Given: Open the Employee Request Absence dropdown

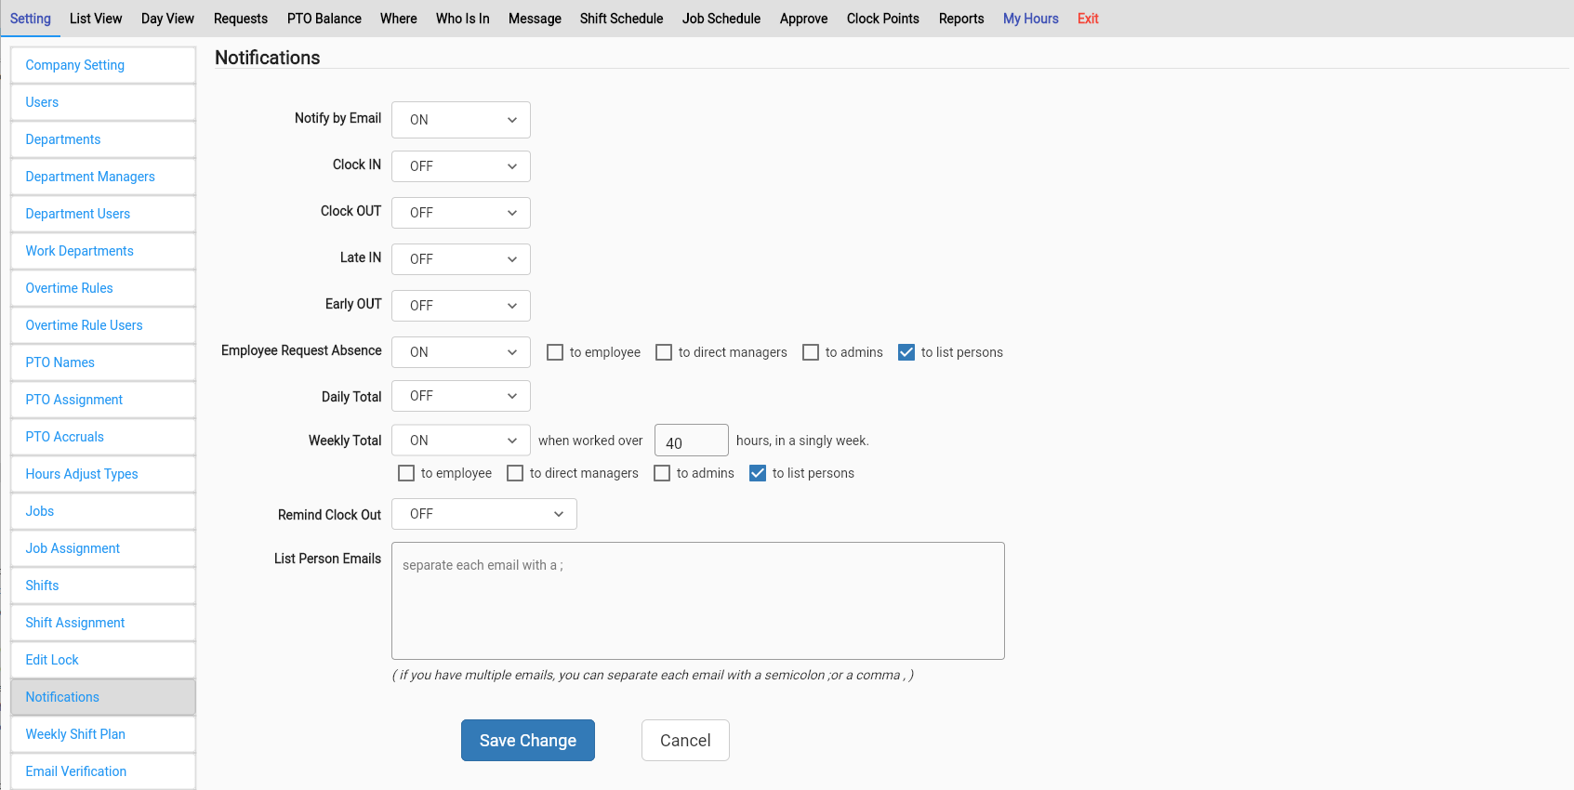Looking at the screenshot, I should (461, 352).
